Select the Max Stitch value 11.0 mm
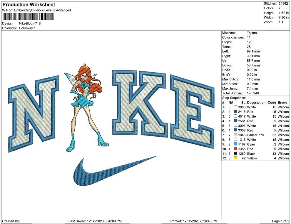Image resolution: width=291 pixels, height=224 pixels. click(253, 79)
